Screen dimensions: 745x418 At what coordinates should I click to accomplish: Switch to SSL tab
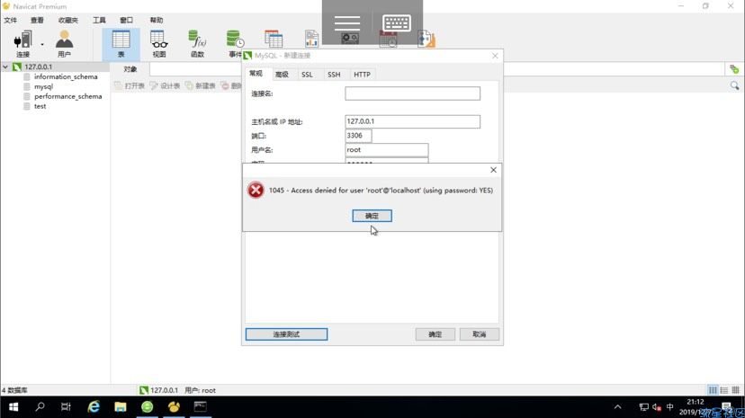307,75
